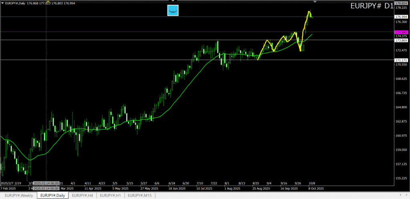Viewport: 410px width, 199px height.
Task: Switch to the EURJPY#,H4 chart tab
Action: click(83, 195)
